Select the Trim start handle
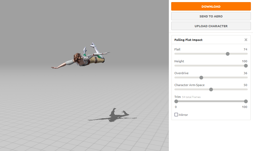This screenshot has height=151, width=253. [176, 101]
